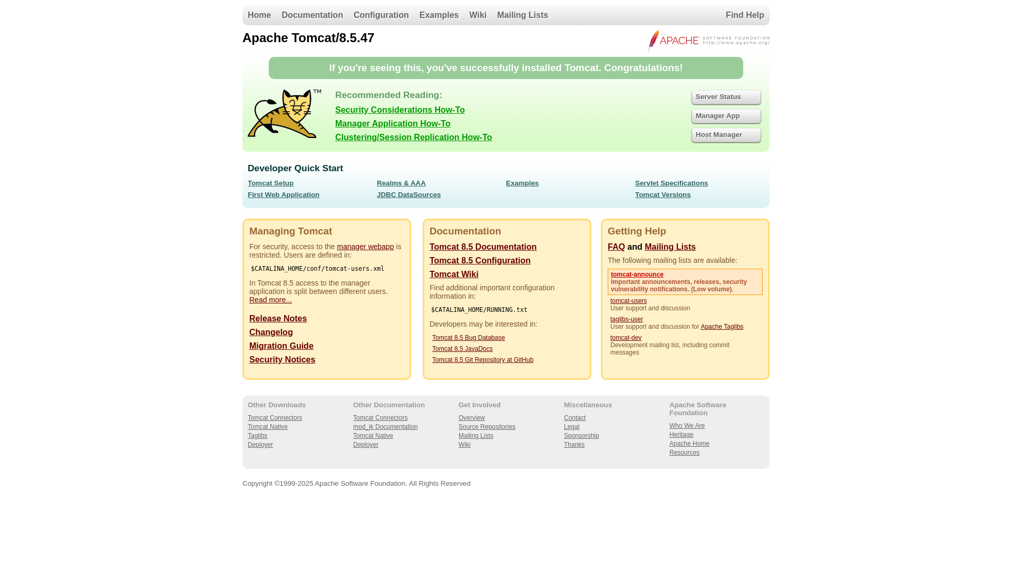Open Mailing Lists in the top navigation bar
Screen dimensions: 1012x569
[x=522, y=15]
